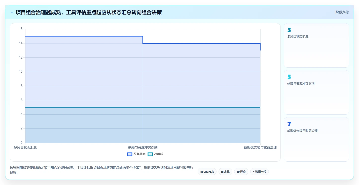Toggle the 原有状态 legend entry
Screen dimensions: 359x185
(x=136, y=154)
